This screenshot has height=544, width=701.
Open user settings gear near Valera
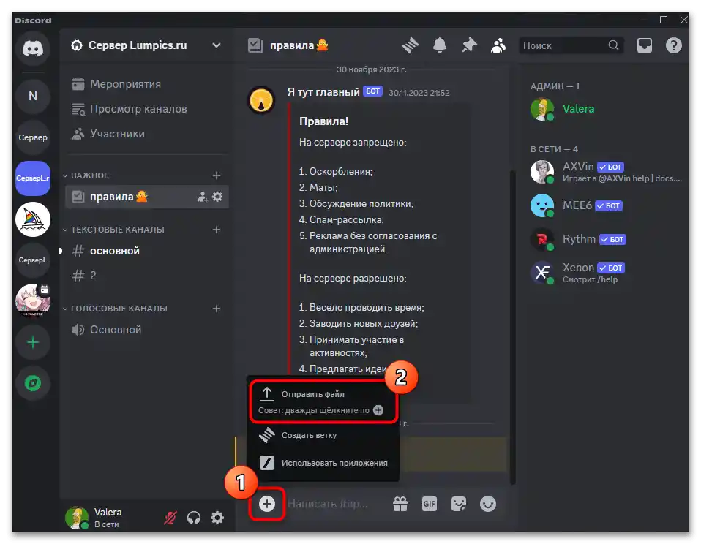coord(217,518)
